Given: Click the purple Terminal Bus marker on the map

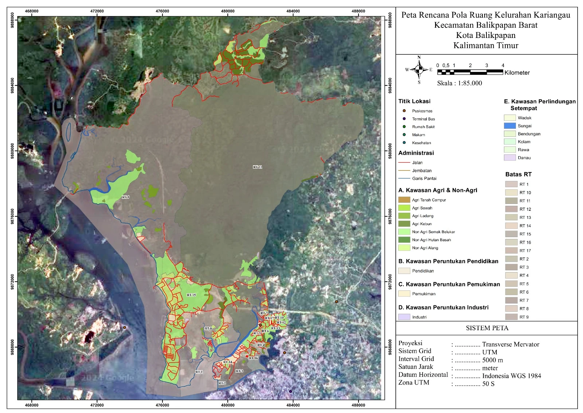Looking at the screenshot, I should coord(290,391).
